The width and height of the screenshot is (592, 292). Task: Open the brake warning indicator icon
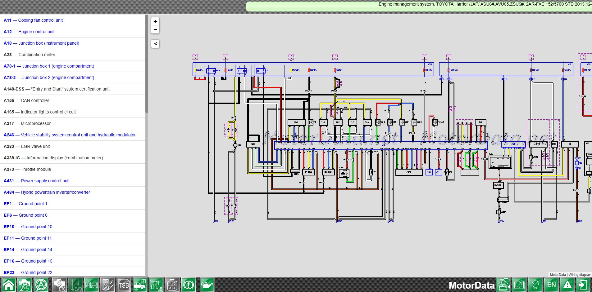pos(189,285)
